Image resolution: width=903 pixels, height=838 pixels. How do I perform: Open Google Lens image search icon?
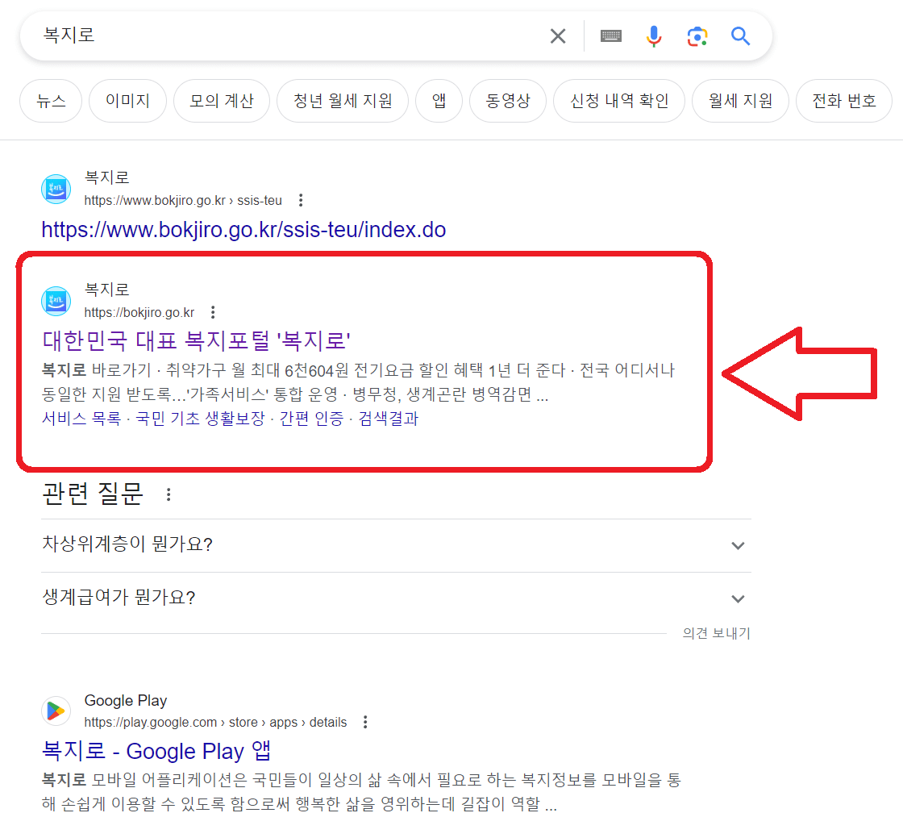click(697, 36)
